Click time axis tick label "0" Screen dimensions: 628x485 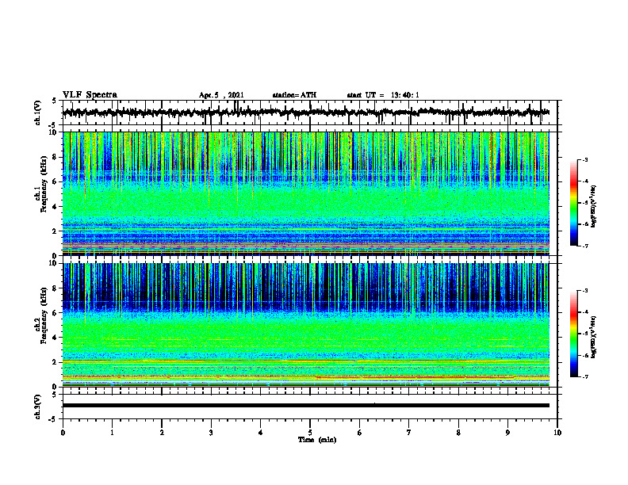63,433
